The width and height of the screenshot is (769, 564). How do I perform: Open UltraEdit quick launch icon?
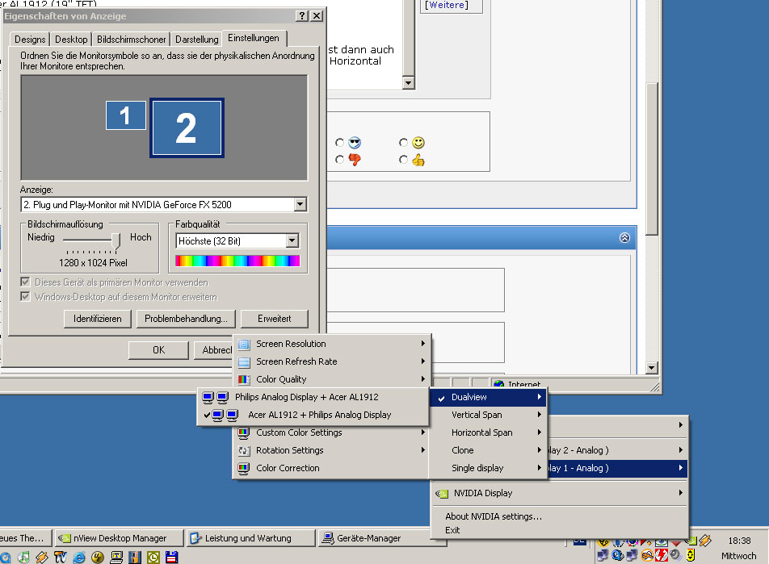tap(98, 557)
